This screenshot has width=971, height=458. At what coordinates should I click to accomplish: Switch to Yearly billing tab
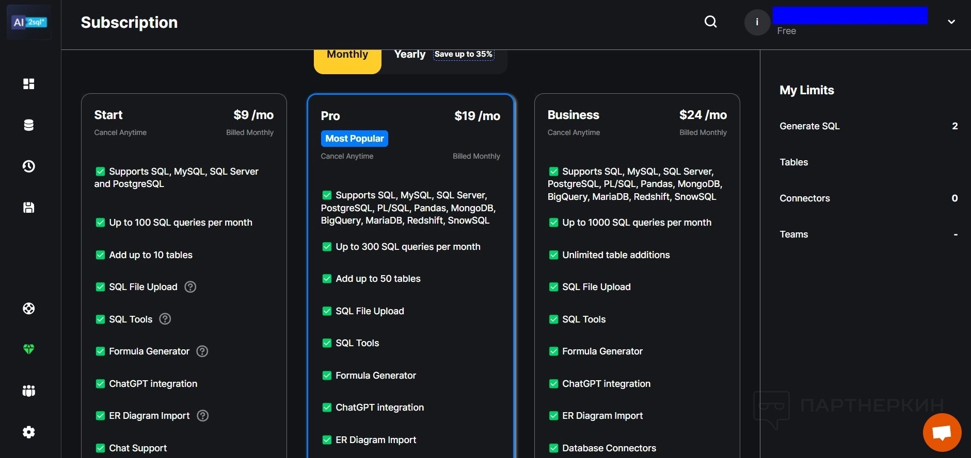point(410,55)
